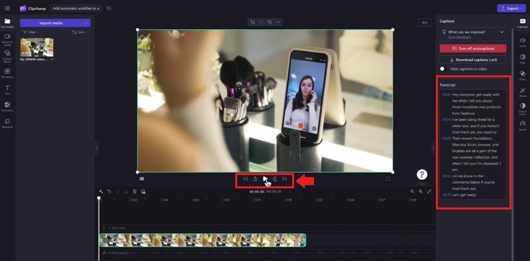Screen dimensions: 530x261
Task: Toggle Hide captions in video switch
Action: 443,69
